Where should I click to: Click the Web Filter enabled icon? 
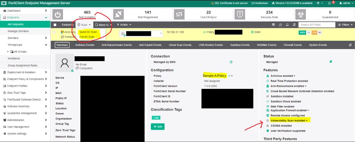point(268,106)
